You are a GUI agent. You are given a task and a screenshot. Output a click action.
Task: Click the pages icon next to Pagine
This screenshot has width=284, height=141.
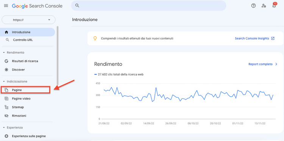click(6, 90)
